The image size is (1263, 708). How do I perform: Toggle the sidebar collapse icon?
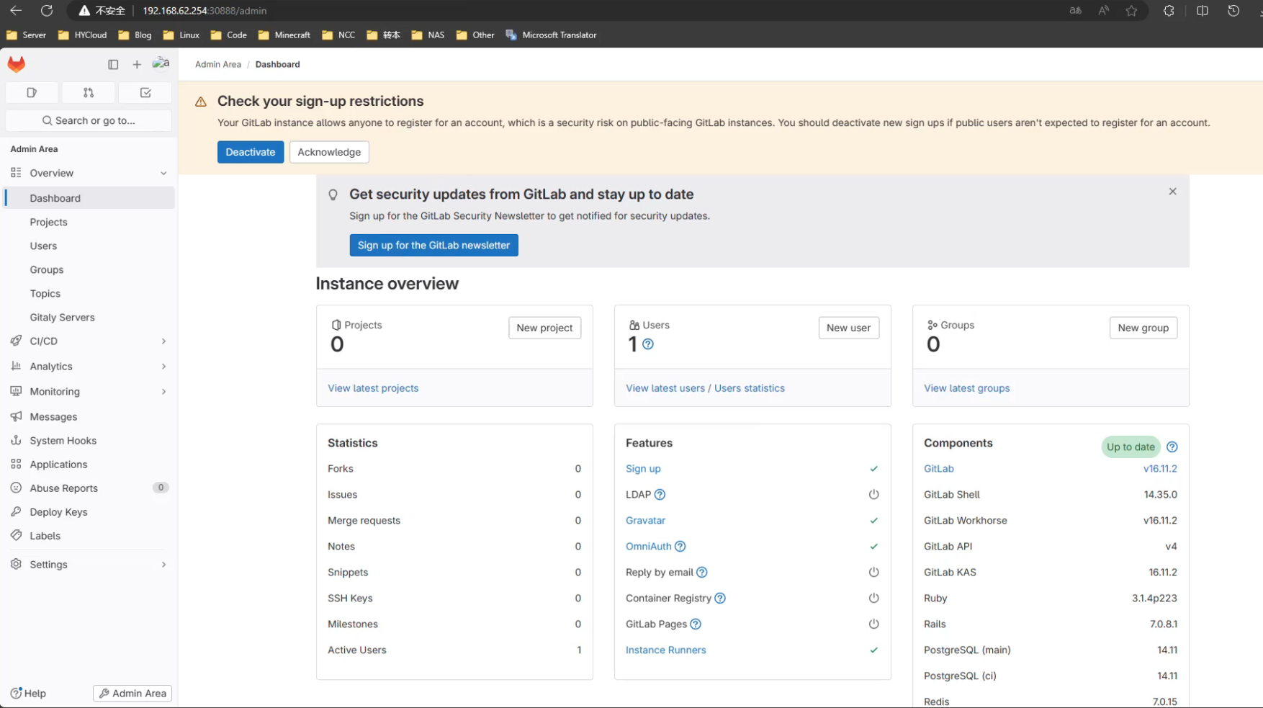(x=113, y=64)
